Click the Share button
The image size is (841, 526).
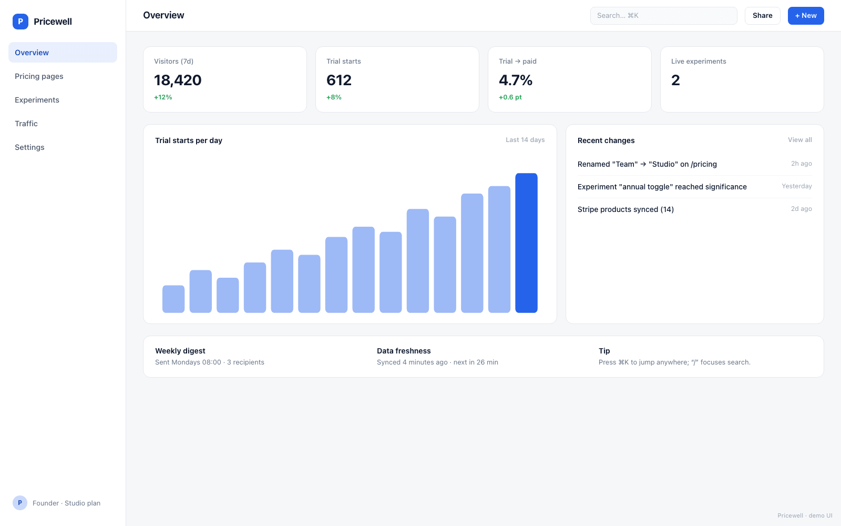point(762,16)
